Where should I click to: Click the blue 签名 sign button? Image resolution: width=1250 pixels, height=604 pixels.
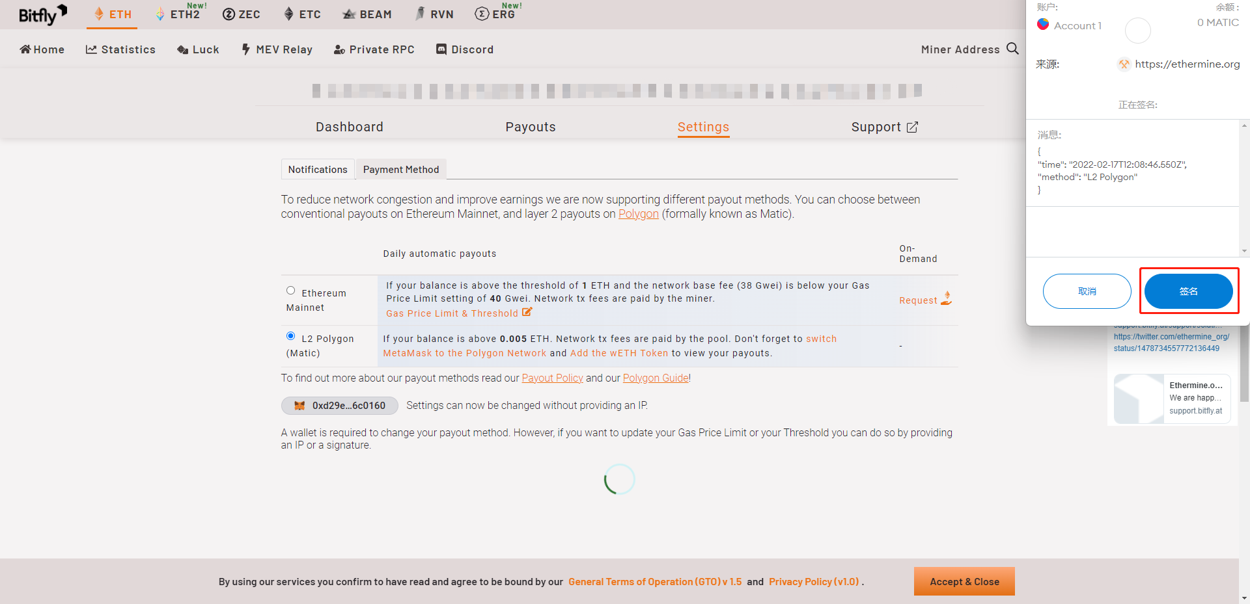click(1188, 291)
